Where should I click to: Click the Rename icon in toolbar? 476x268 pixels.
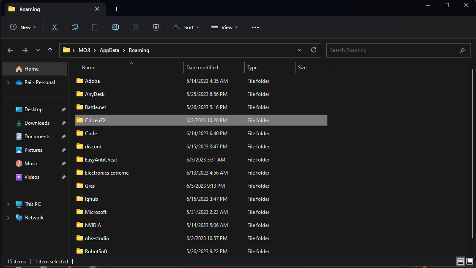(115, 27)
